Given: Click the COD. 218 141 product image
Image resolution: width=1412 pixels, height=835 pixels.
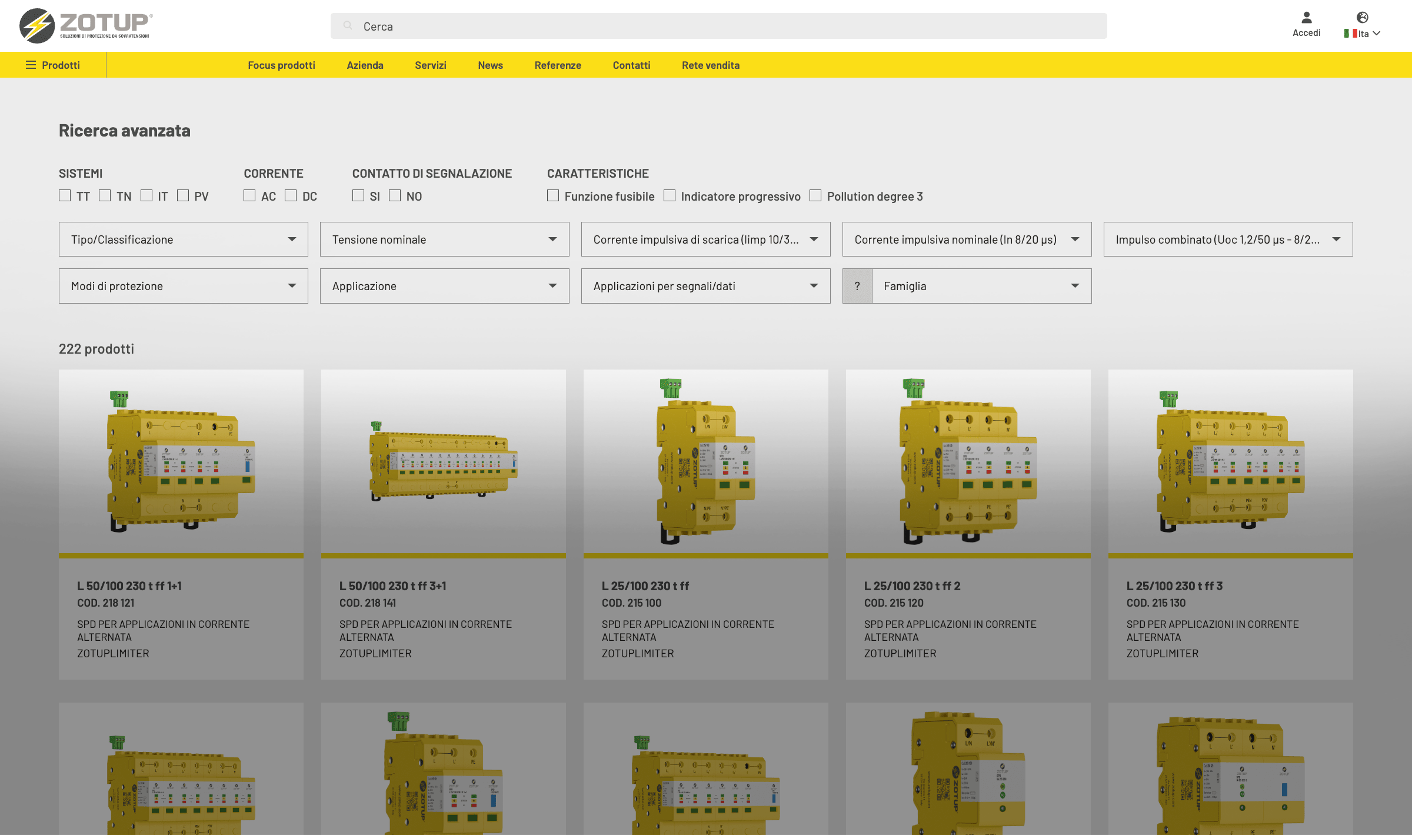Looking at the screenshot, I should click(x=444, y=461).
